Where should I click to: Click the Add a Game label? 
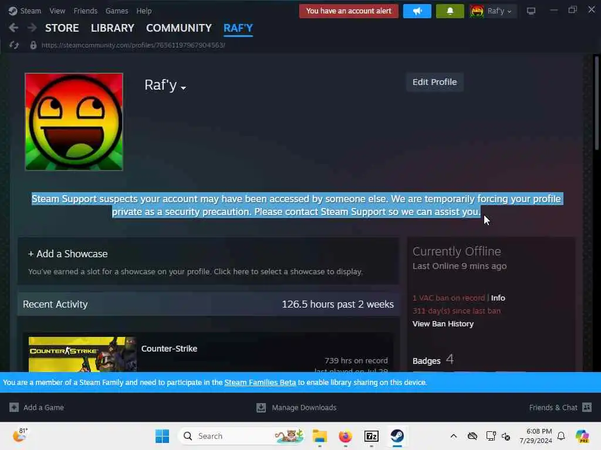coord(43,408)
